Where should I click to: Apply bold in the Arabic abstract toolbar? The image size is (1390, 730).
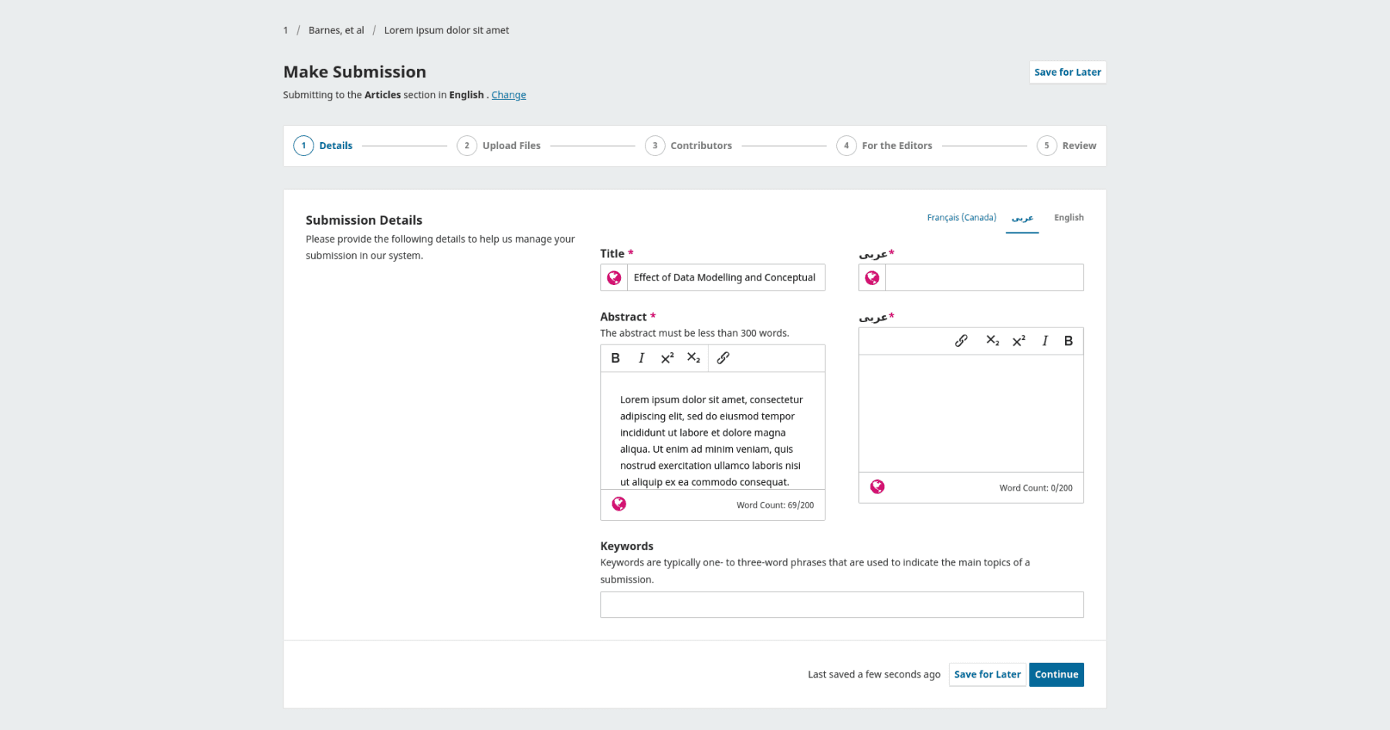[1068, 340]
